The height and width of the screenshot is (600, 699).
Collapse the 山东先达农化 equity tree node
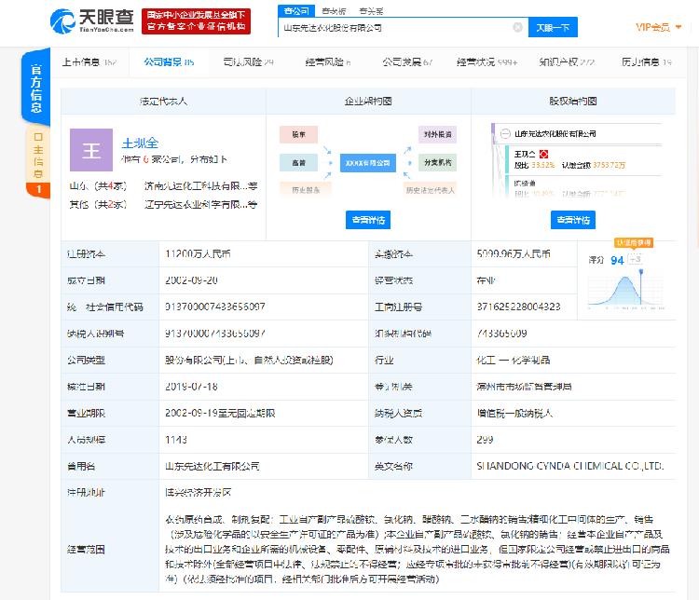[x=505, y=134]
